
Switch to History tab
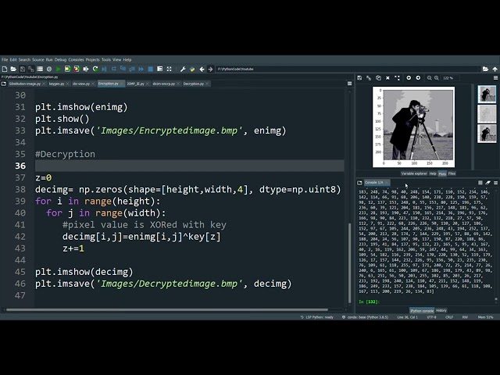pos(441,311)
